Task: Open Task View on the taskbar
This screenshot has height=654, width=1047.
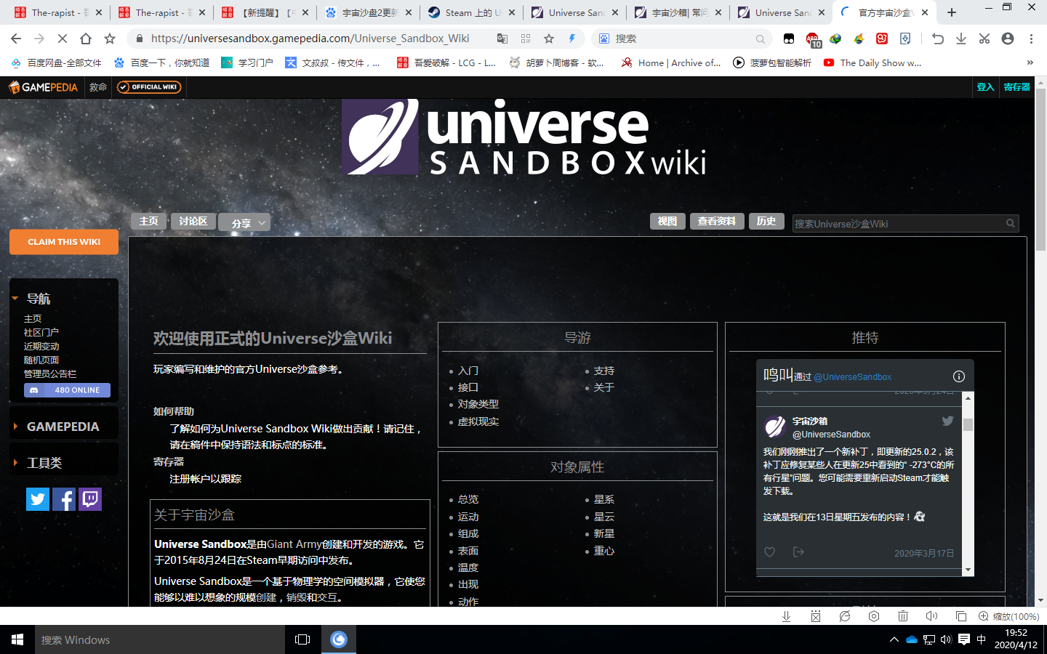Action: pyautogui.click(x=302, y=639)
